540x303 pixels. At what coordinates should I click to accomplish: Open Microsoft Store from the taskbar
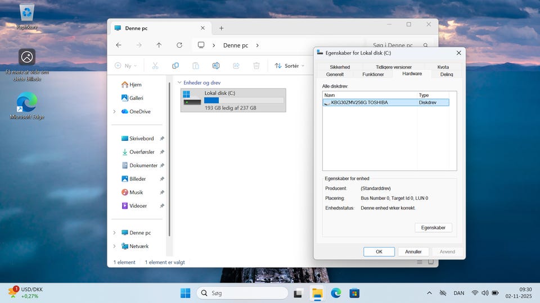(x=354, y=293)
